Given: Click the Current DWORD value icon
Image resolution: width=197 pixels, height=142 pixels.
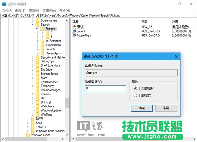Looking at the screenshot, I should pos(74,31).
